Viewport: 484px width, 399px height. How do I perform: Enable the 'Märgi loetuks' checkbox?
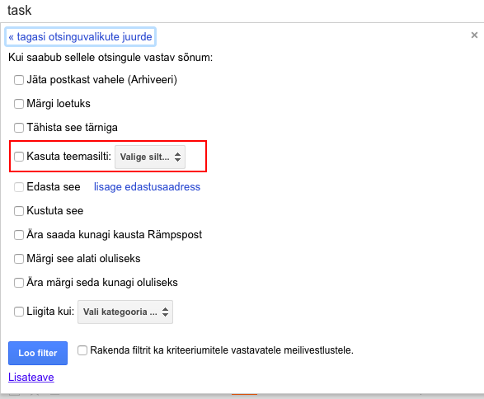(19, 104)
